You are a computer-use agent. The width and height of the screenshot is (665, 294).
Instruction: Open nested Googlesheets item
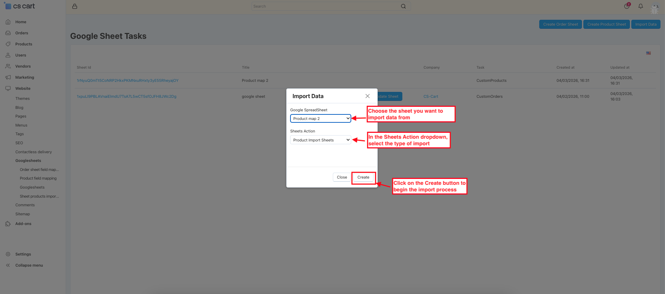(32, 187)
